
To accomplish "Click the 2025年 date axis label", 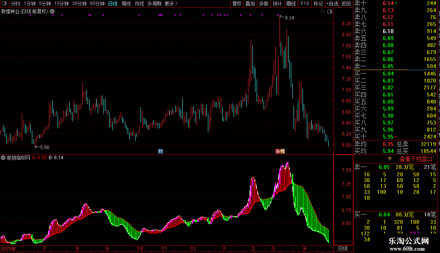I will pyautogui.click(x=8, y=248).
